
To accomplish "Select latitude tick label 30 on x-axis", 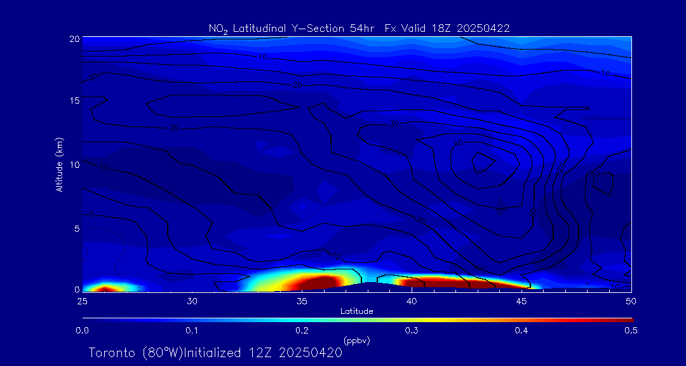I will point(192,300).
